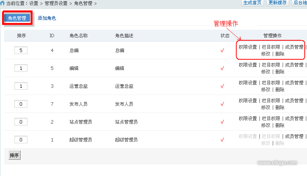Open 权限设置 for the 总编 role
The height and width of the screenshot is (176, 307).
(248, 47)
